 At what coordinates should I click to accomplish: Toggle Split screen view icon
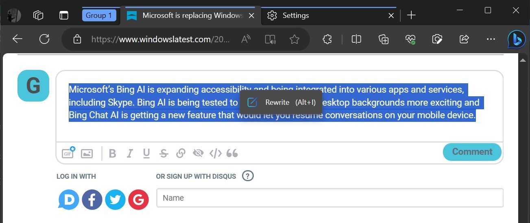click(x=356, y=39)
